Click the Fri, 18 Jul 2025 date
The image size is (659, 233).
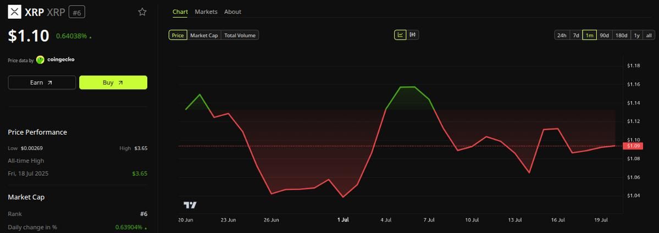tap(28, 173)
